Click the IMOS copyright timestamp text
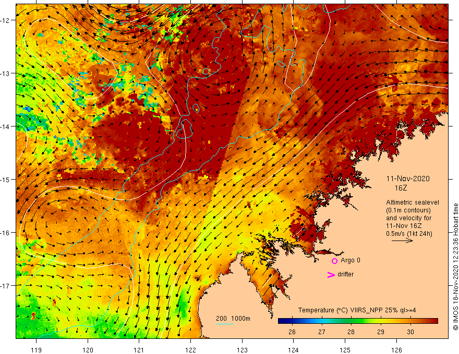 [x=455, y=267]
